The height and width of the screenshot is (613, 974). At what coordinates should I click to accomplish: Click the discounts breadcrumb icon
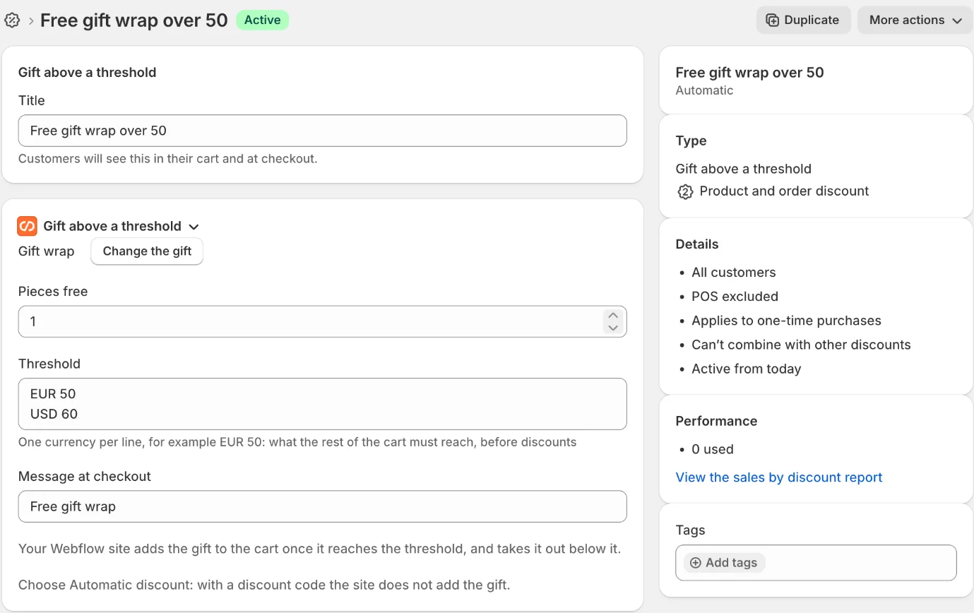(12, 20)
